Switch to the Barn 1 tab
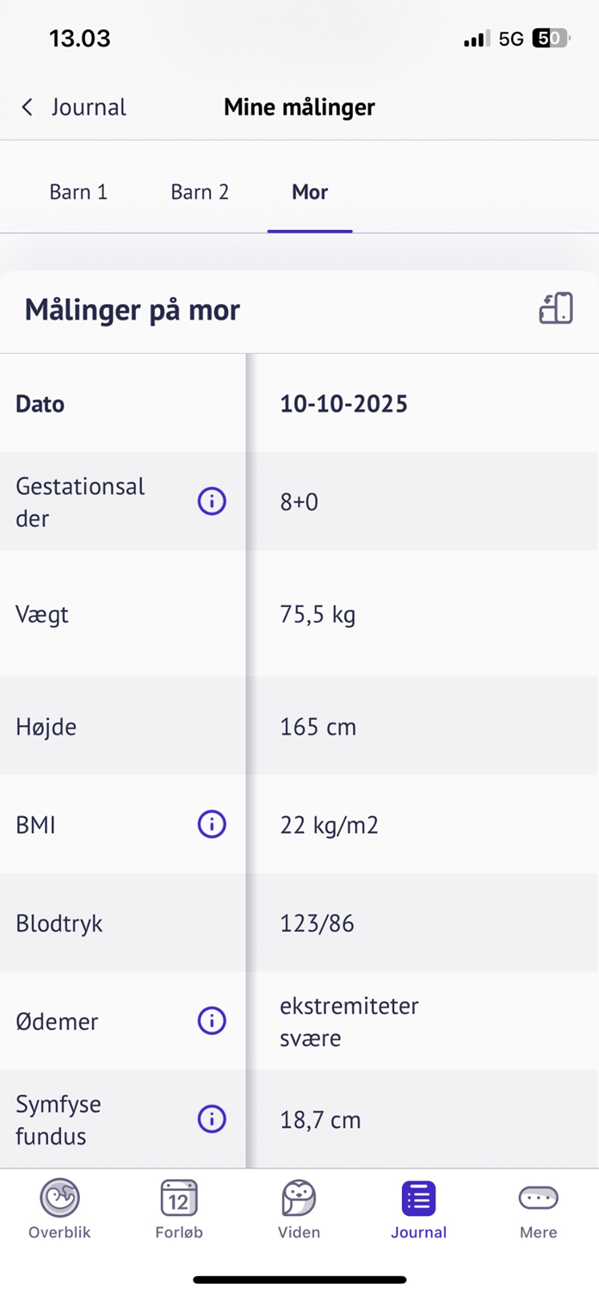 click(78, 192)
